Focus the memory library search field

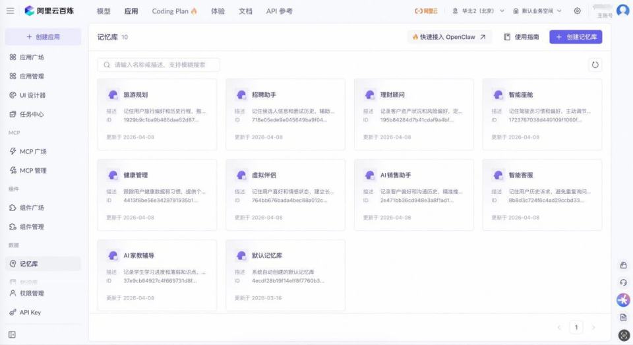point(159,65)
